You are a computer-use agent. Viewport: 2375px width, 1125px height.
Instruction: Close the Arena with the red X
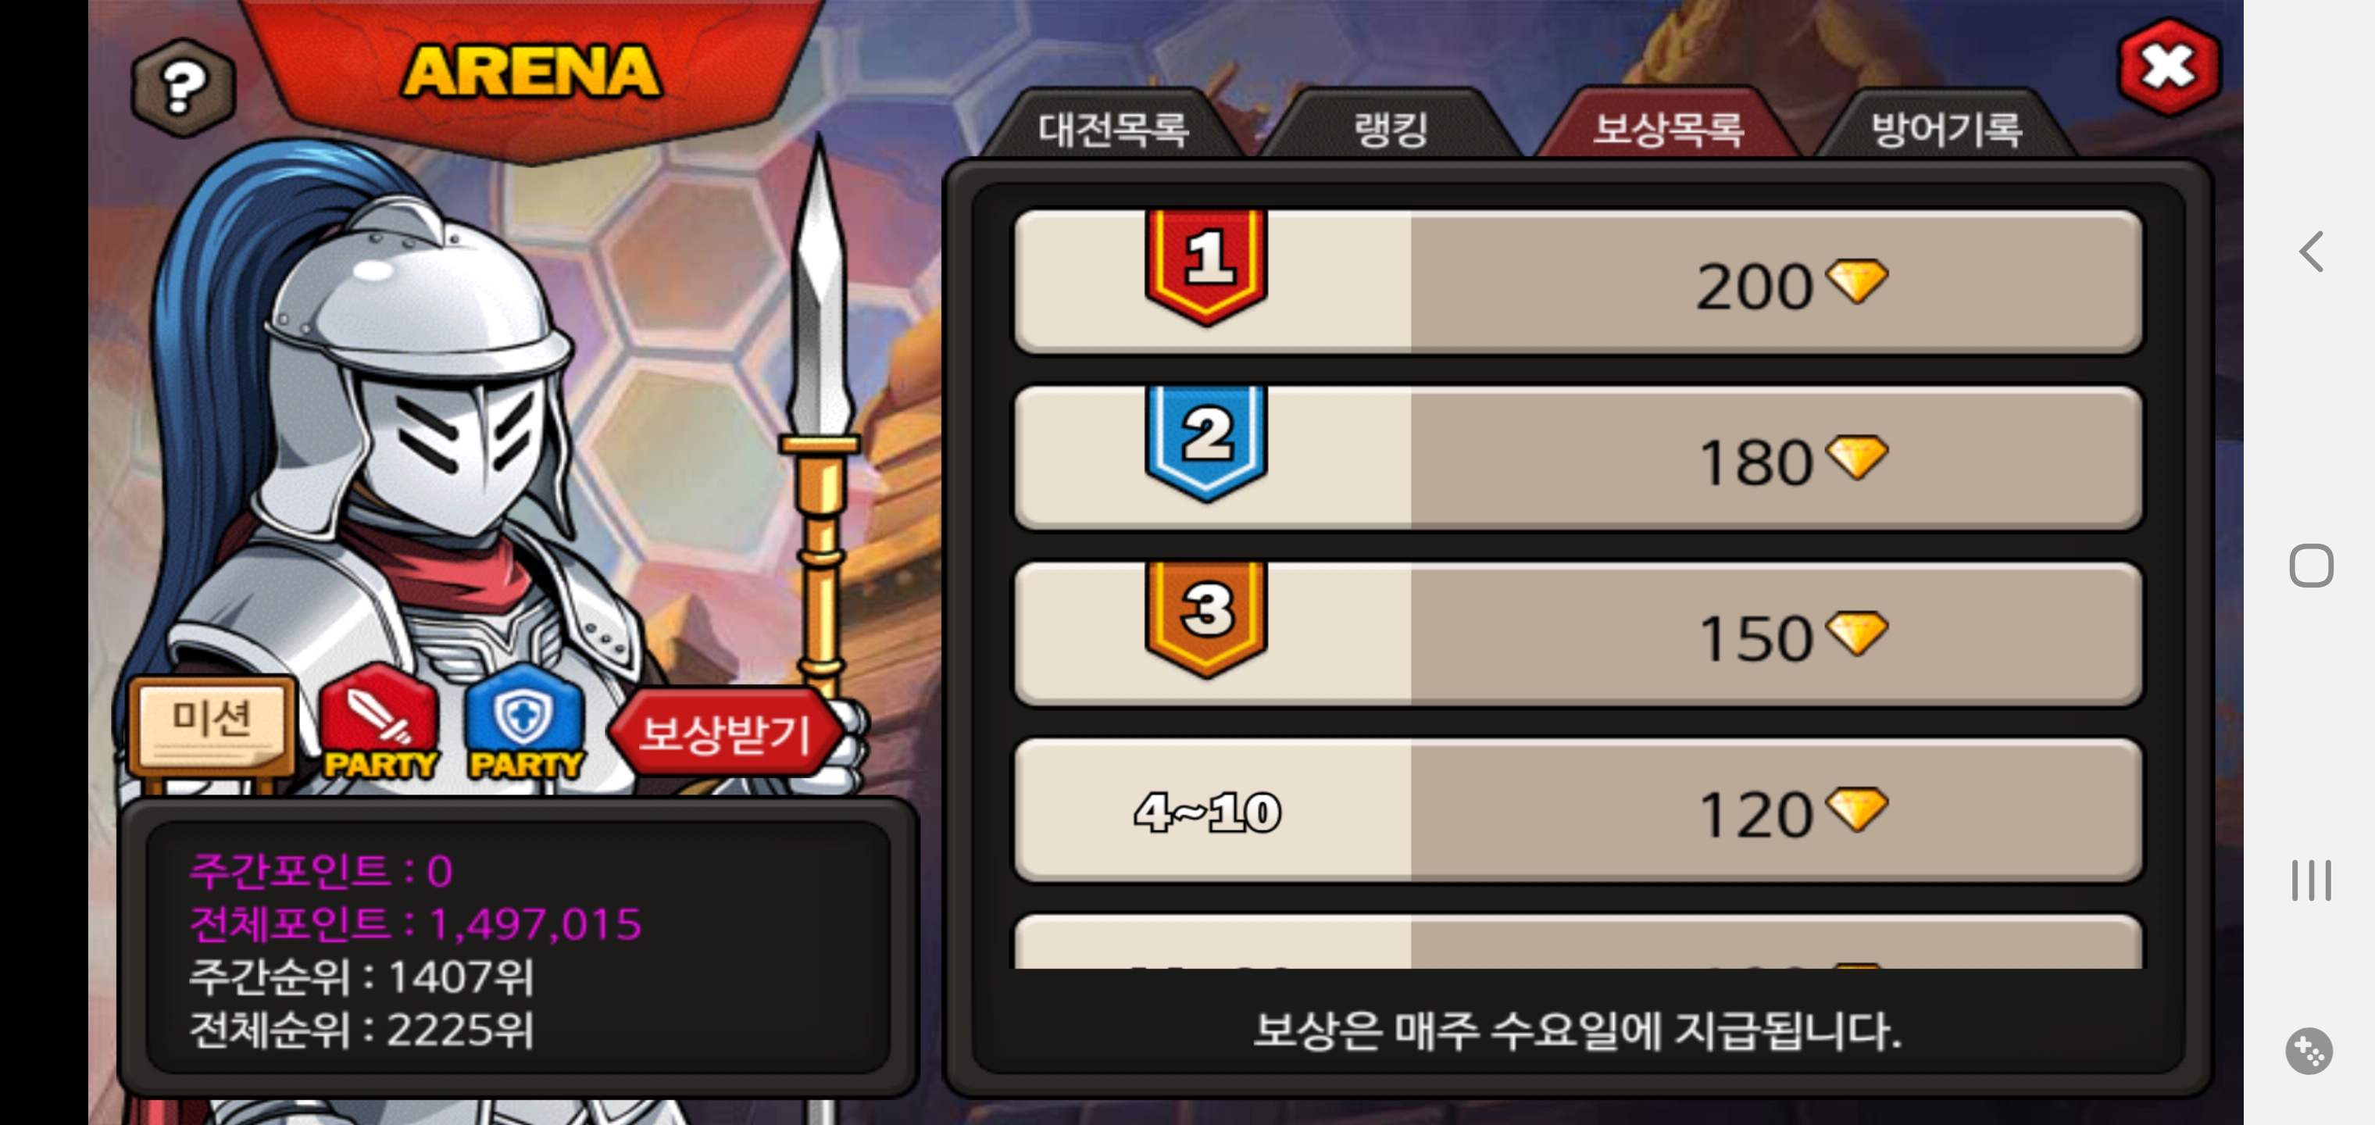2167,67
